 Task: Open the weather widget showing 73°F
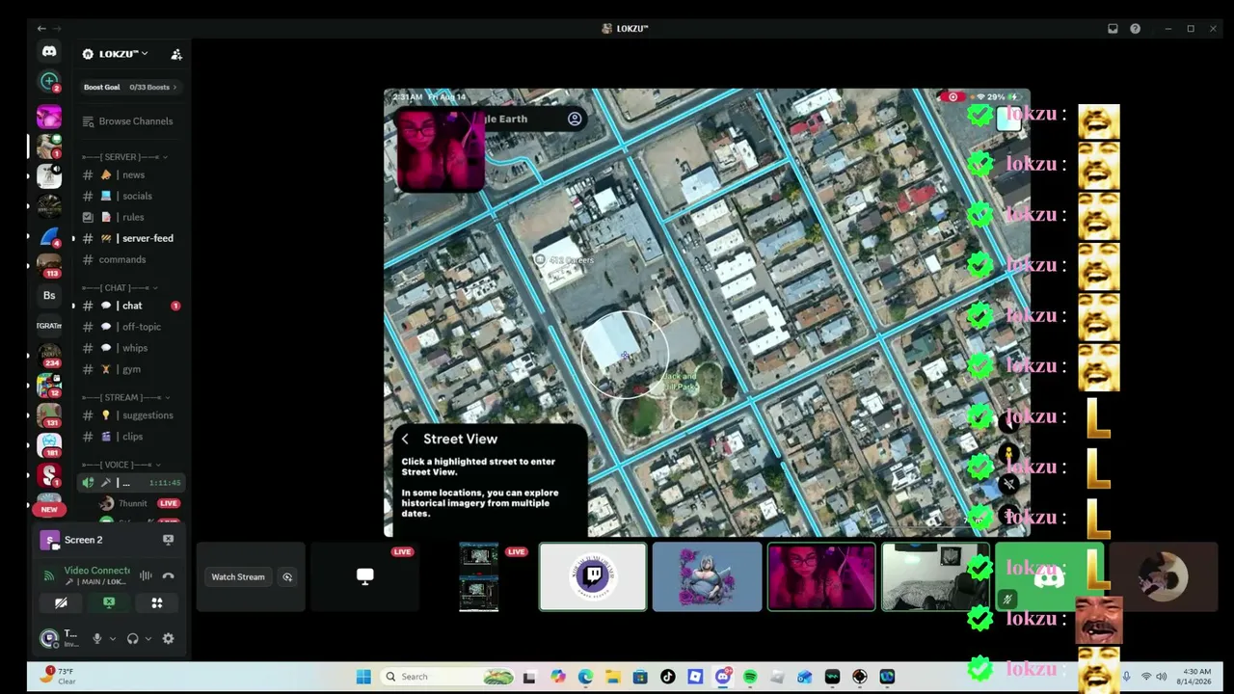point(58,676)
